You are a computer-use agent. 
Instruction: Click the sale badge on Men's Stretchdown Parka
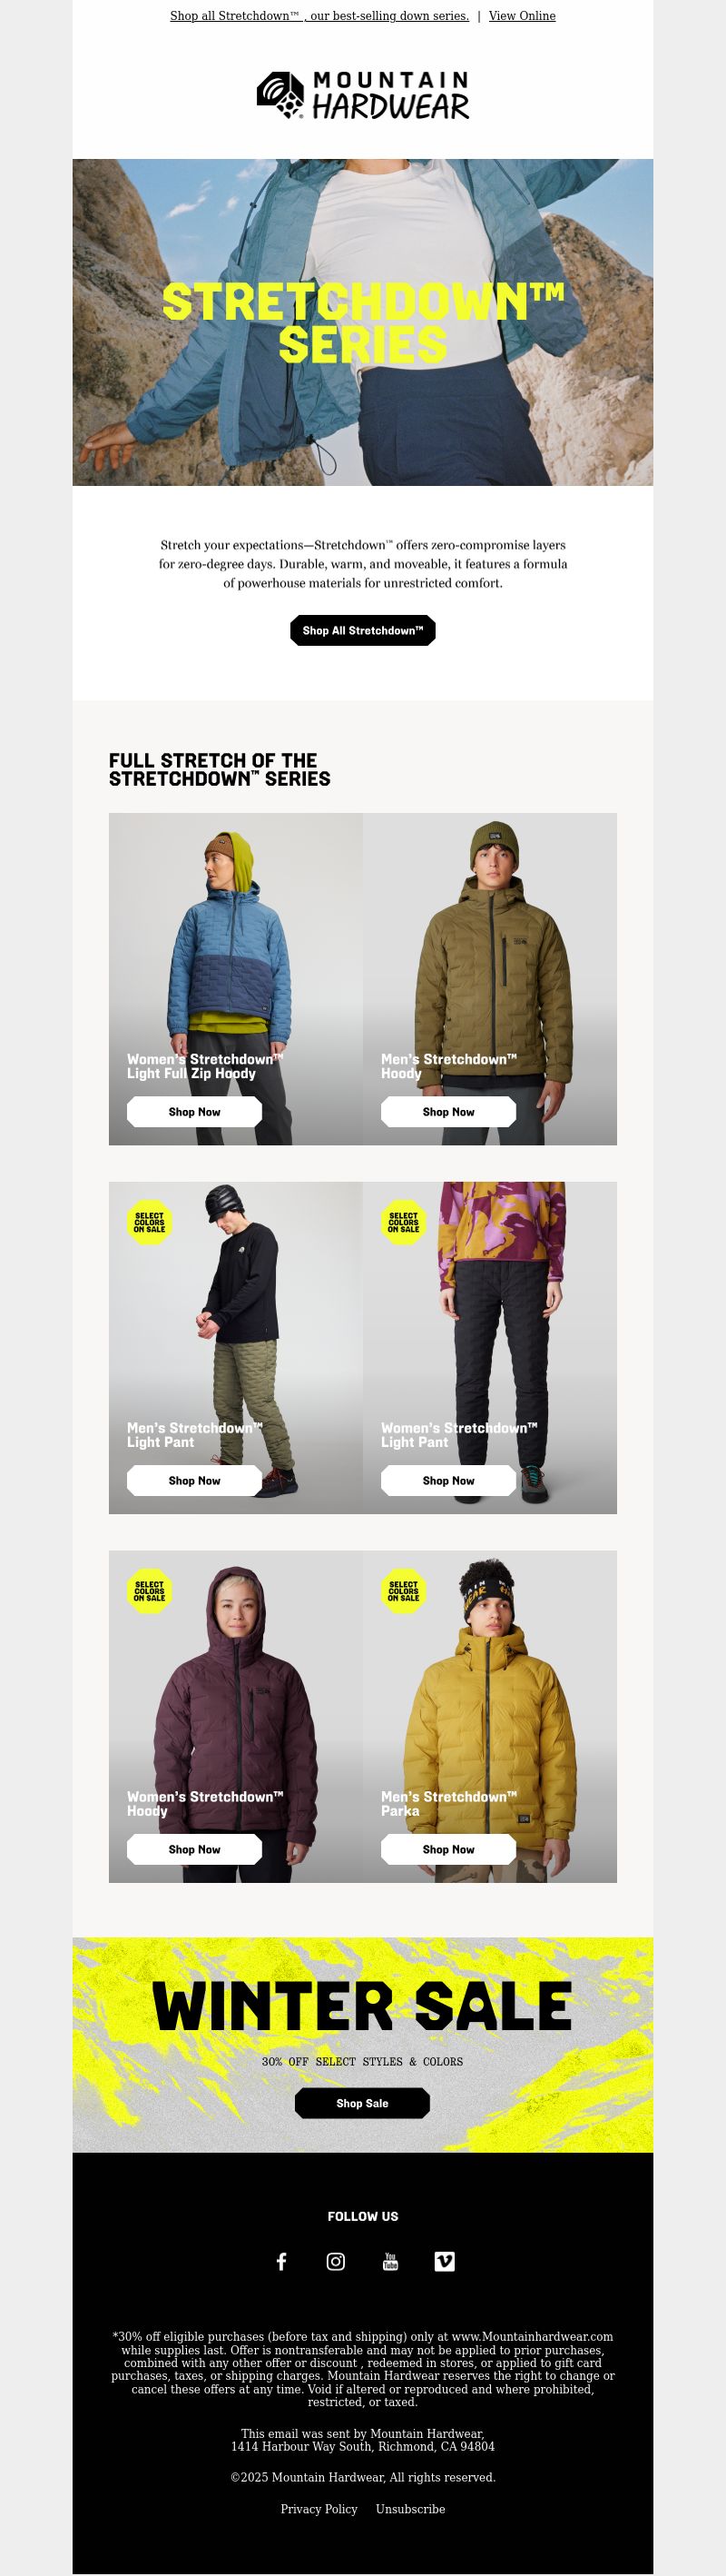point(404,1591)
